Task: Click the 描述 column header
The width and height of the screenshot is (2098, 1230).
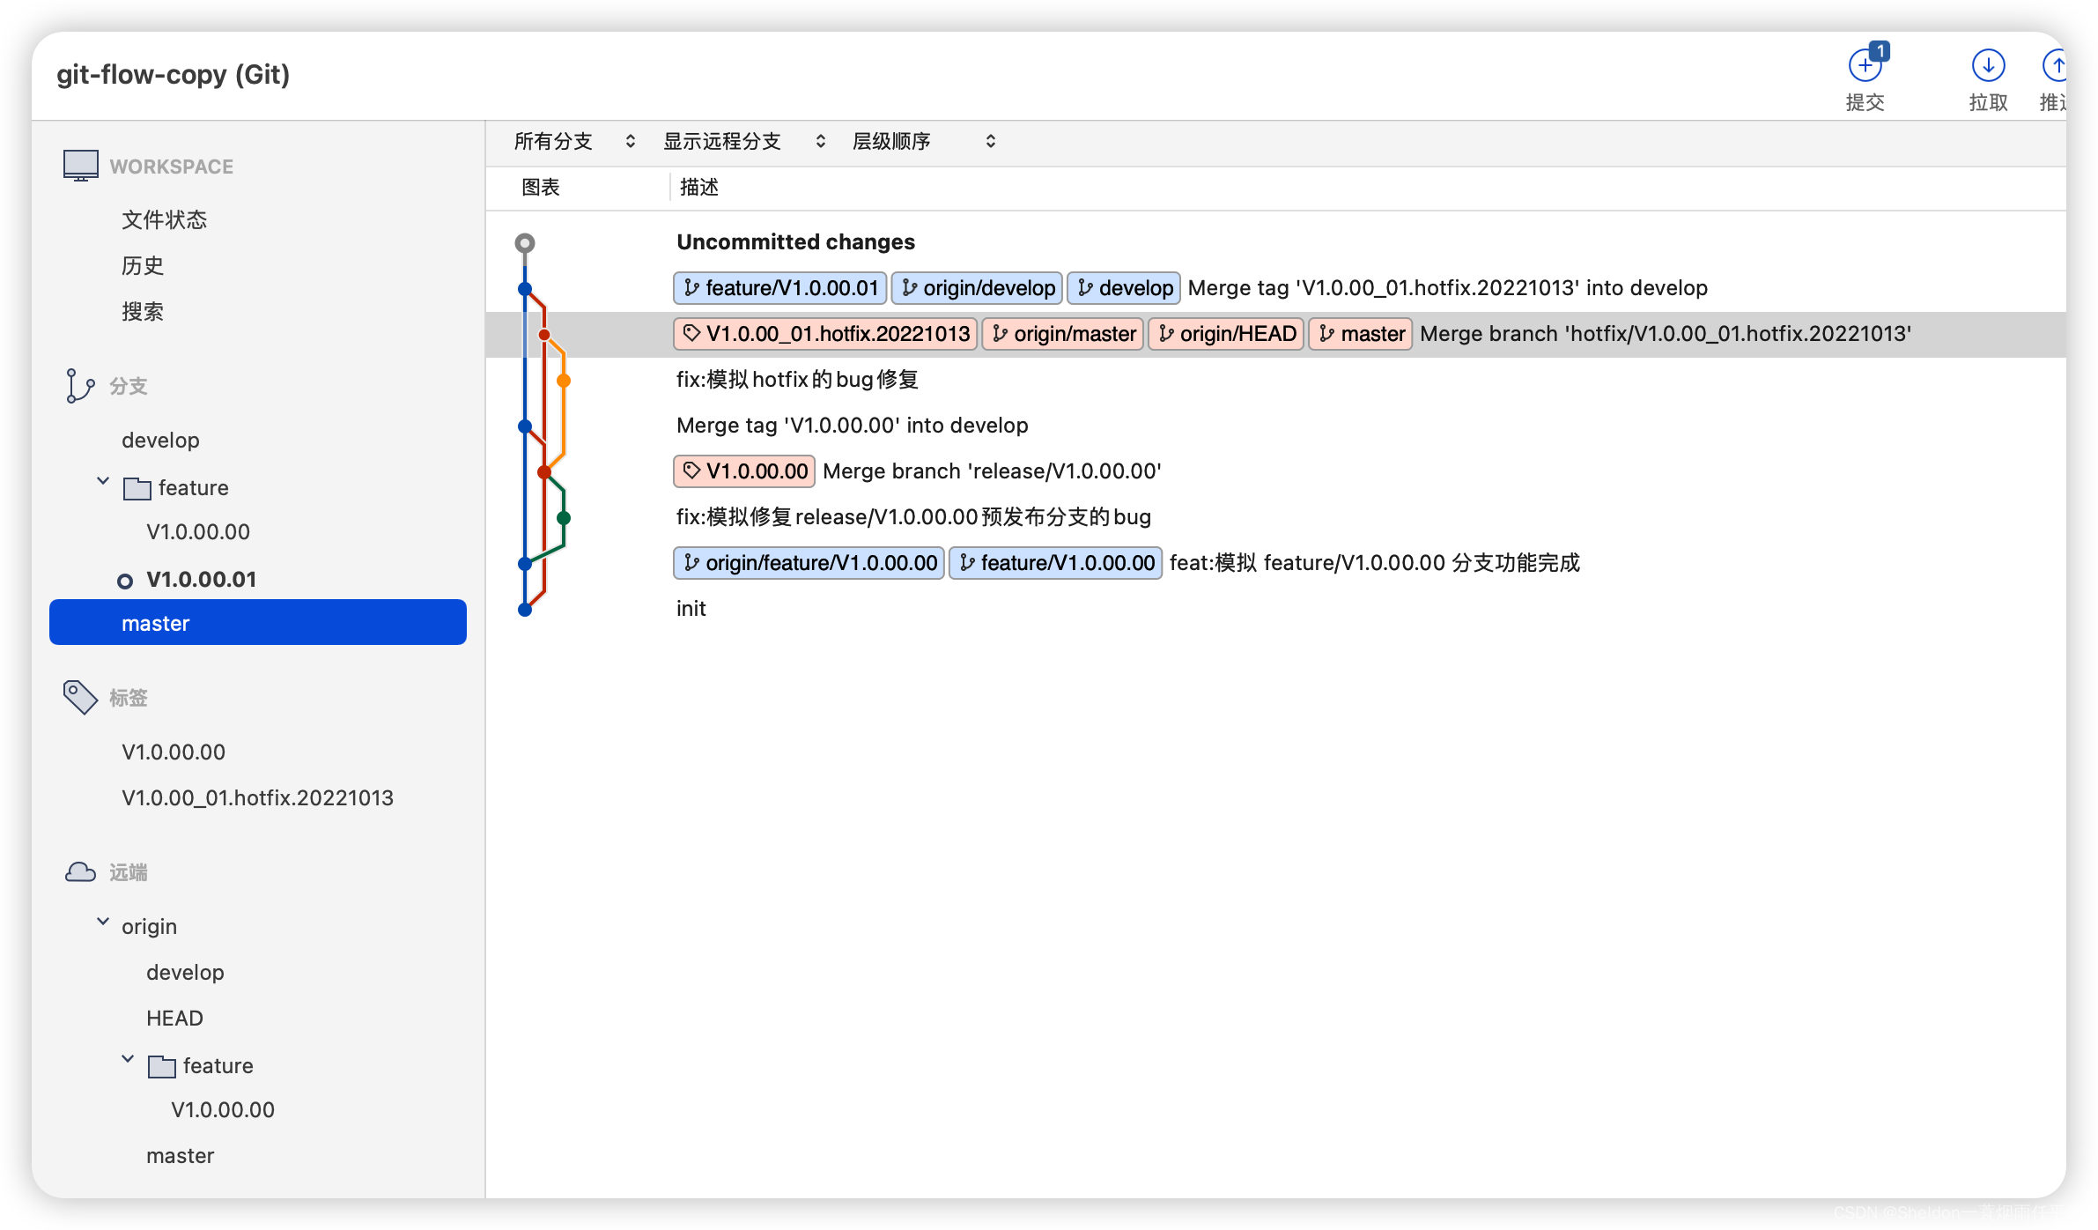Action: tap(699, 188)
